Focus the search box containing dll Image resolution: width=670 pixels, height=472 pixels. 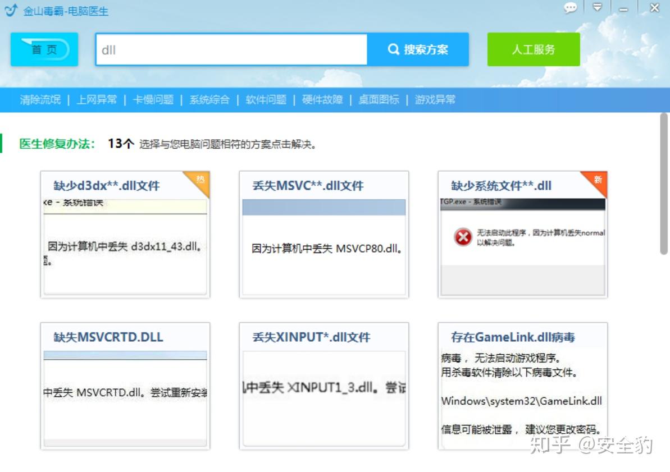click(x=231, y=49)
